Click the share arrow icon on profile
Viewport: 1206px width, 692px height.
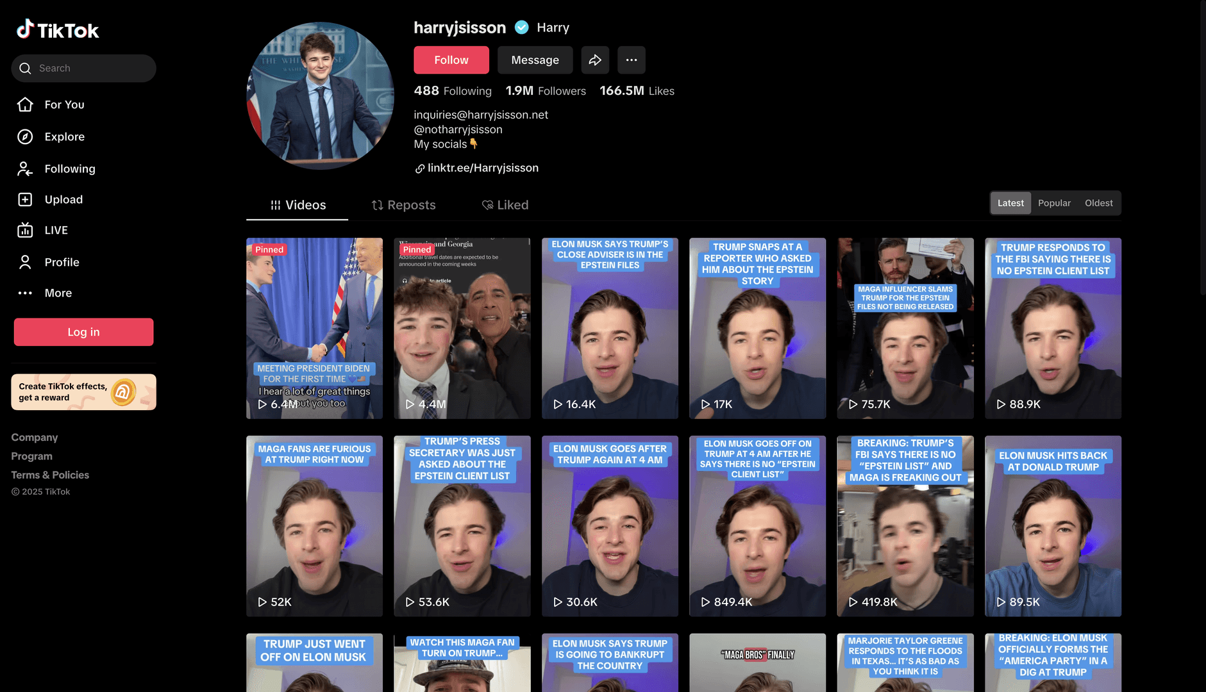tap(595, 60)
